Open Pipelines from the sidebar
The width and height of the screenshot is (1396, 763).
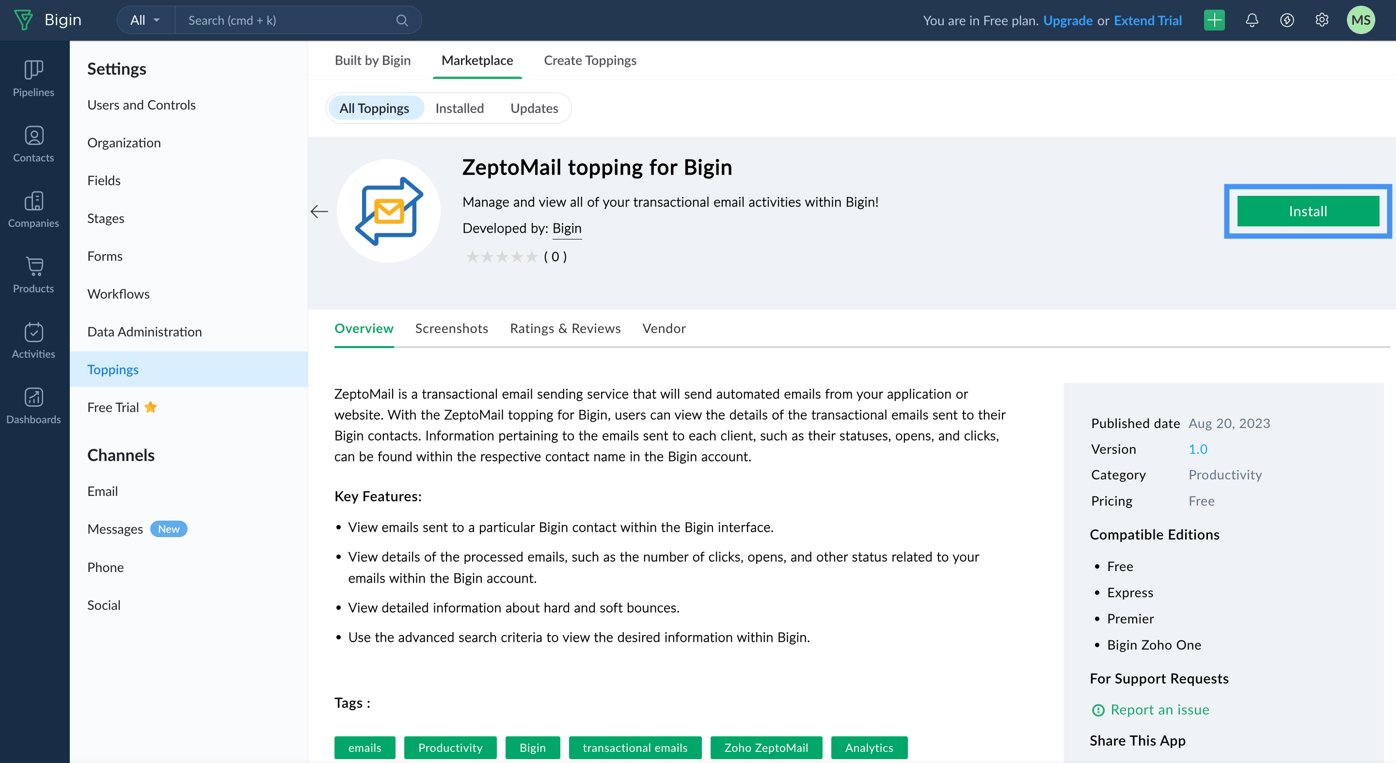tap(33, 78)
